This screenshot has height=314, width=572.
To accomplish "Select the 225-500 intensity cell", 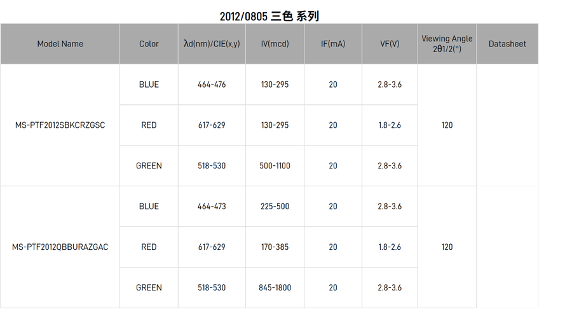I will tap(275, 207).
